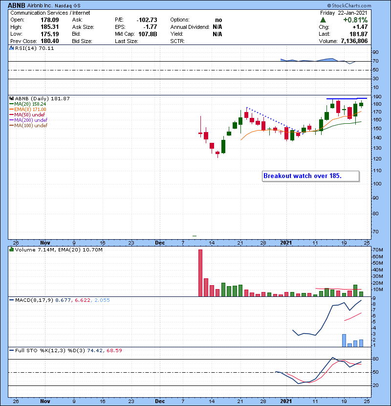Image resolution: width=391 pixels, height=406 pixels.
Task: Click the Low value '175.19'
Action: point(50,34)
